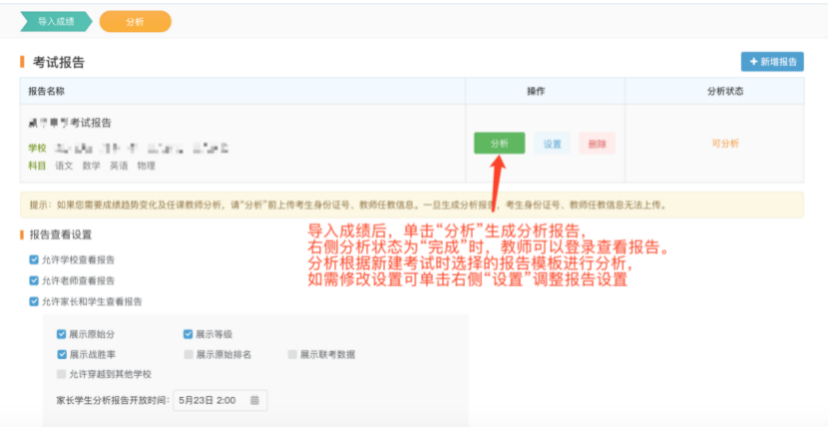
Task: Open calendar icon in report open time field
Action: click(x=255, y=400)
